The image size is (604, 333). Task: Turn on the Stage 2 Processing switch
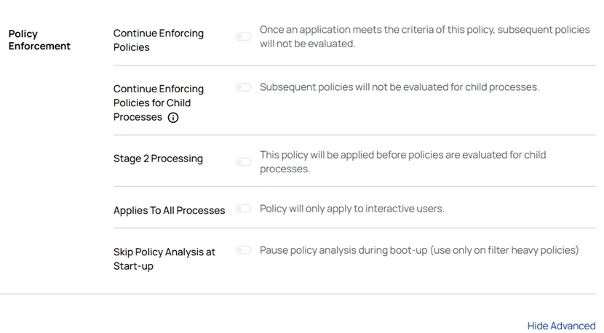[x=243, y=161]
